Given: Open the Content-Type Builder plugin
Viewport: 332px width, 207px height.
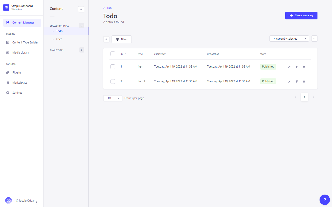Looking at the screenshot, I should tap(25, 42).
